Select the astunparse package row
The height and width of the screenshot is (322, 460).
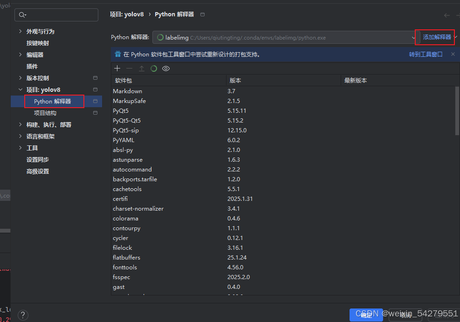click(283, 159)
